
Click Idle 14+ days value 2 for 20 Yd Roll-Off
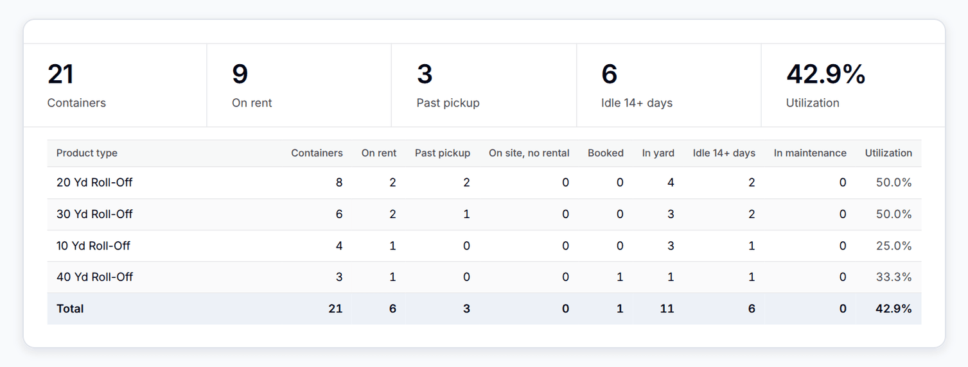tap(752, 182)
